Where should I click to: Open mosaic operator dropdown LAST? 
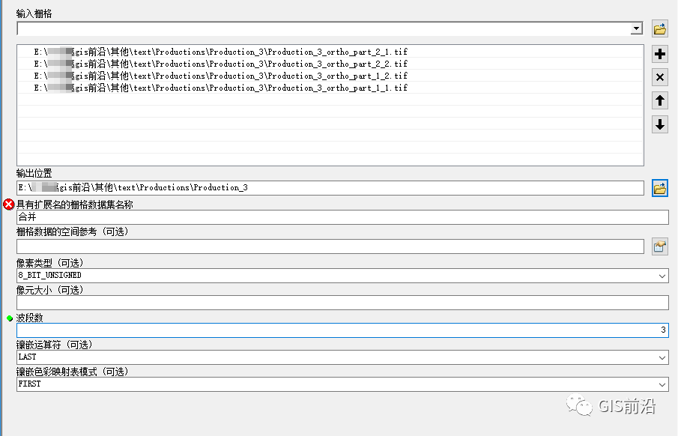(x=662, y=357)
